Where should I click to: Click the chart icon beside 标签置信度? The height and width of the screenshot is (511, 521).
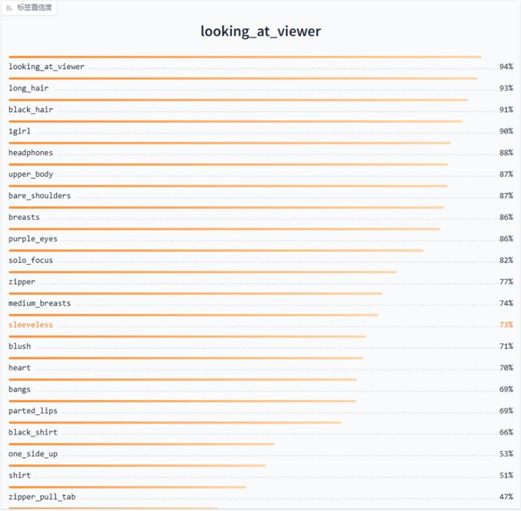pos(9,8)
